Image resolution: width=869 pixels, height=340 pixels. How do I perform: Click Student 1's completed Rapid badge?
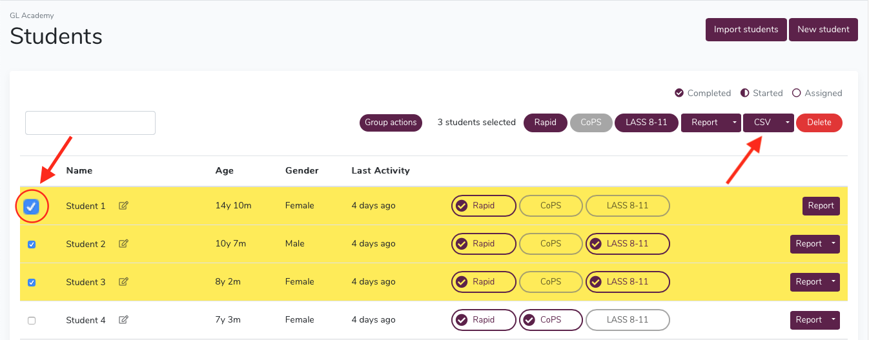point(484,206)
